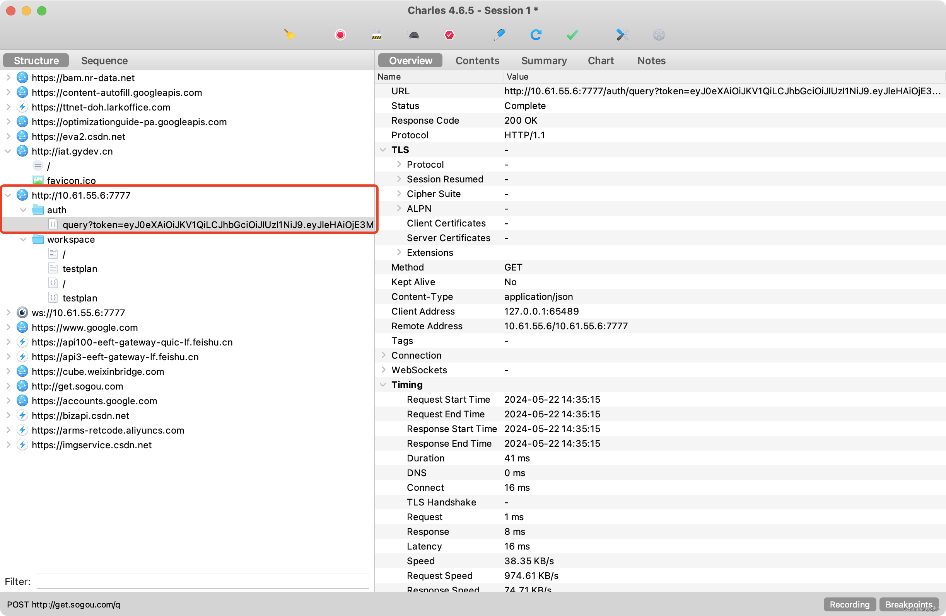
Task: Select the favicon.ico image entry
Action: (x=71, y=181)
